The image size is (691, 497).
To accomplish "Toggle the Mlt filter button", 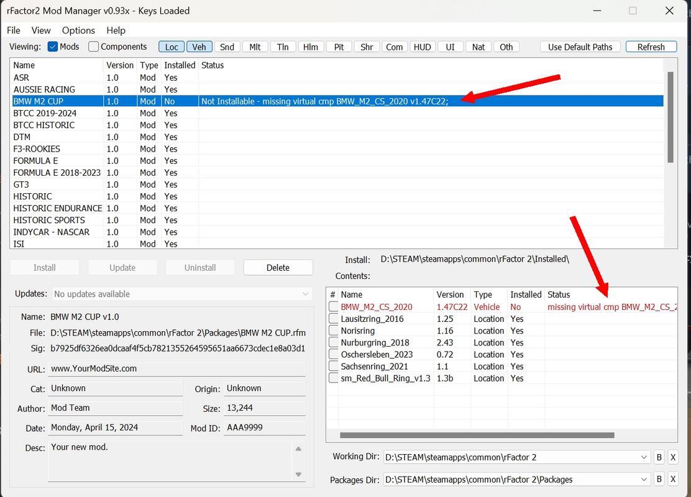I will click(x=255, y=47).
